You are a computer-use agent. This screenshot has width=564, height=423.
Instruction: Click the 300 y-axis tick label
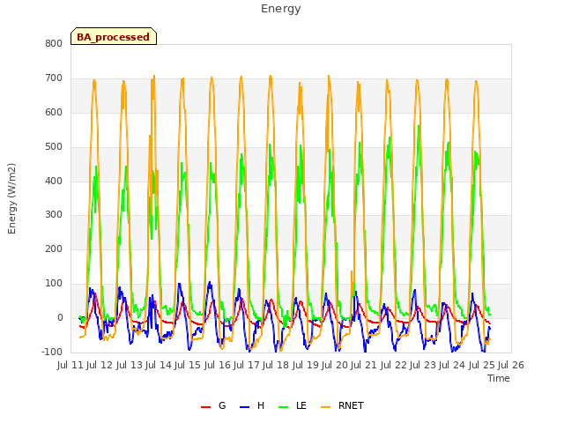[54, 215]
